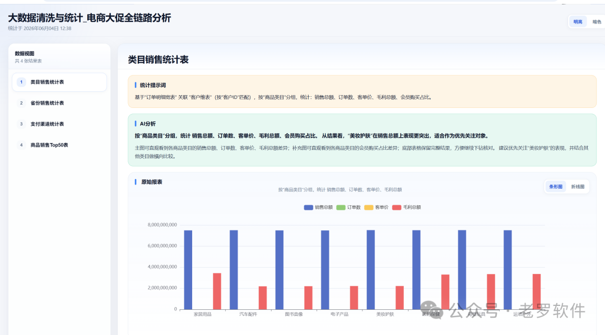Click the chart subtitle starting 按"商品类目"分组
Screen dimensions: 605x335
(x=340, y=190)
